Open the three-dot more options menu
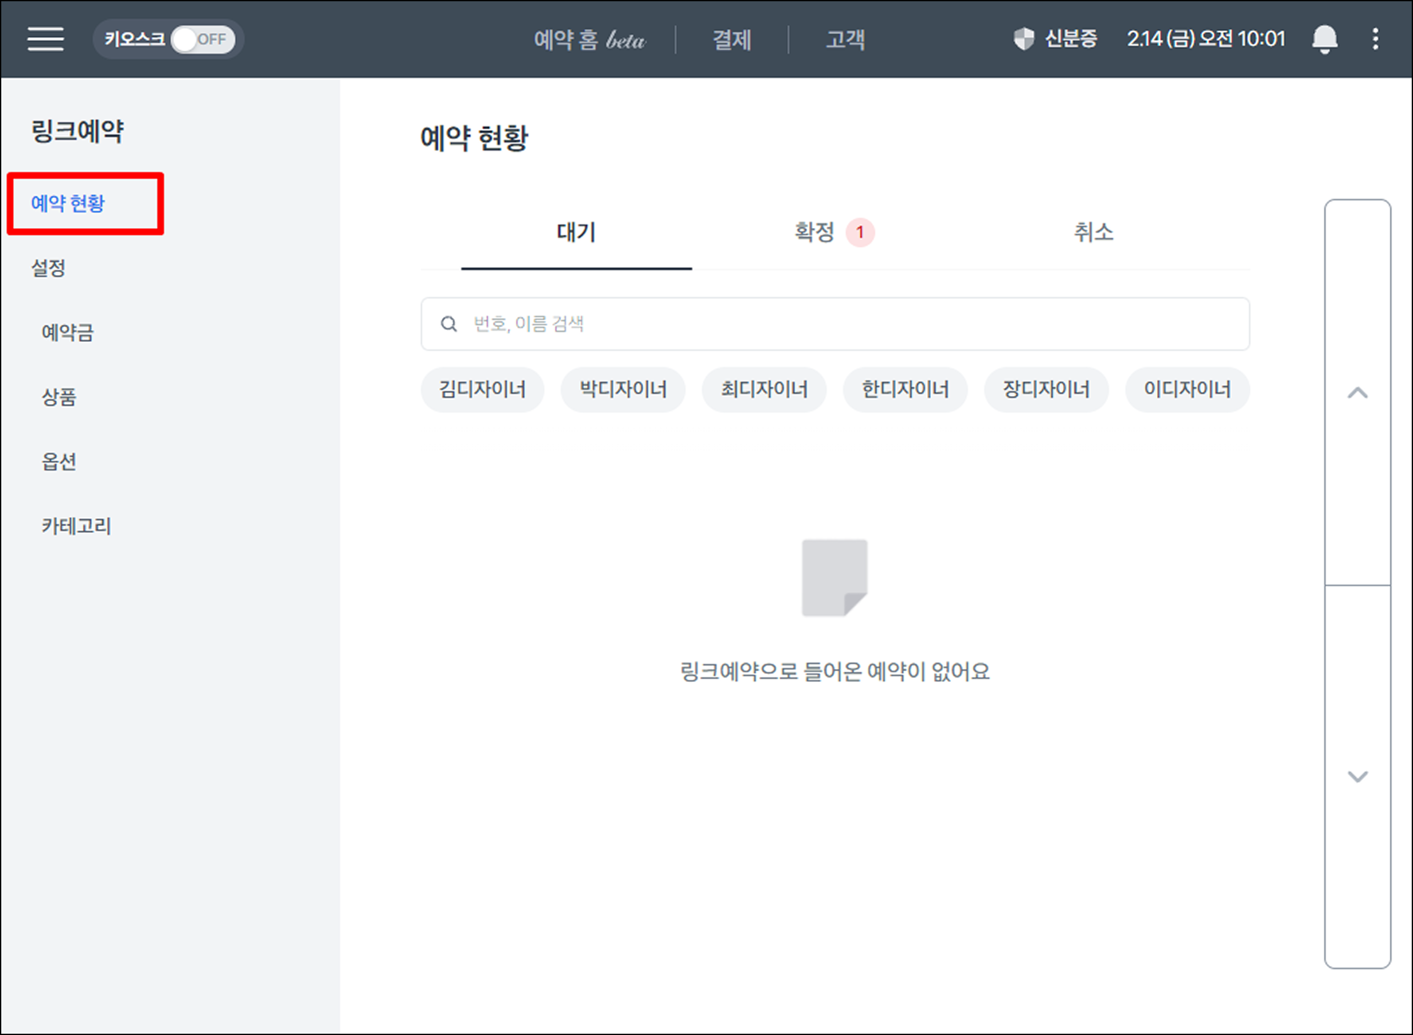 point(1375,39)
